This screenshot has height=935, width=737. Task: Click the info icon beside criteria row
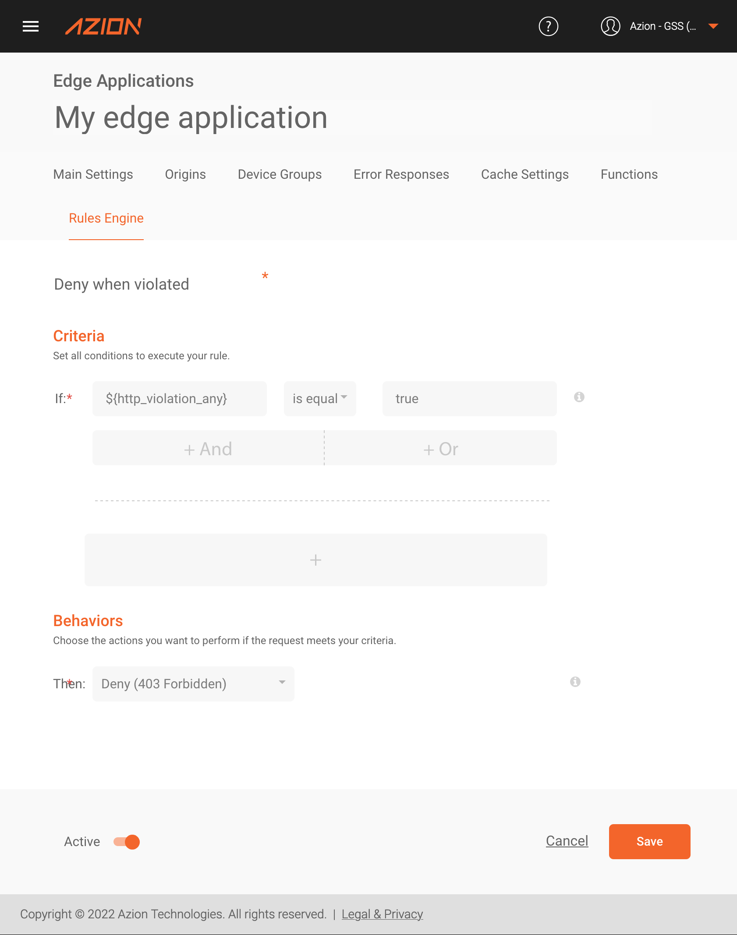click(x=579, y=397)
